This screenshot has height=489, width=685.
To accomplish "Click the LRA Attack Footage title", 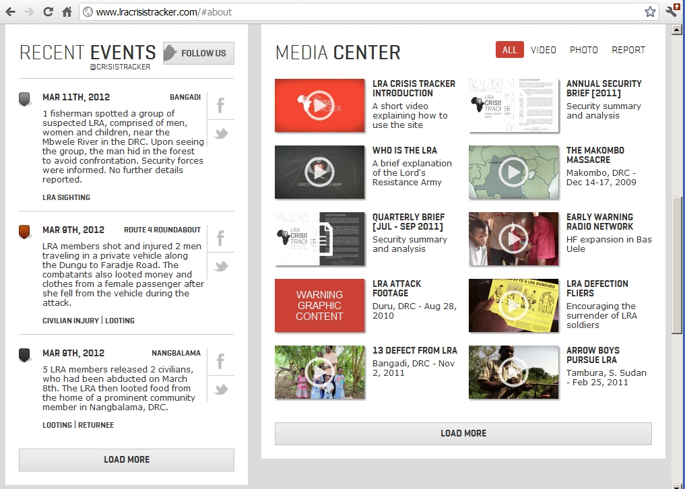I will tap(397, 288).
